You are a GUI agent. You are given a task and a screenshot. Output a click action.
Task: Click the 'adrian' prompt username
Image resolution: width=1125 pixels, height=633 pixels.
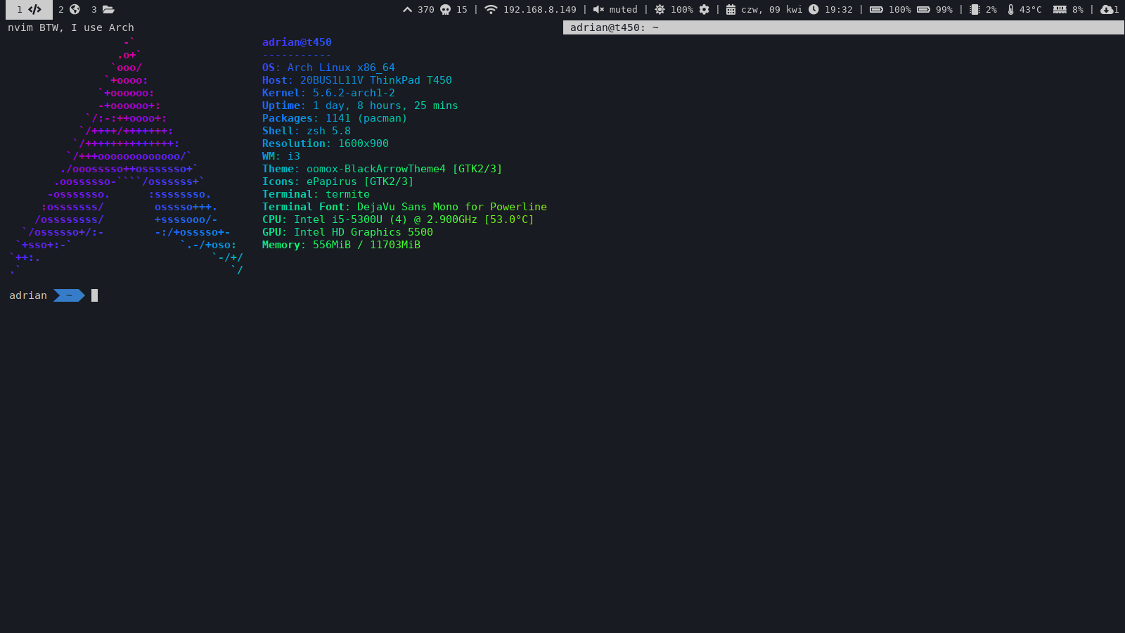pos(28,295)
